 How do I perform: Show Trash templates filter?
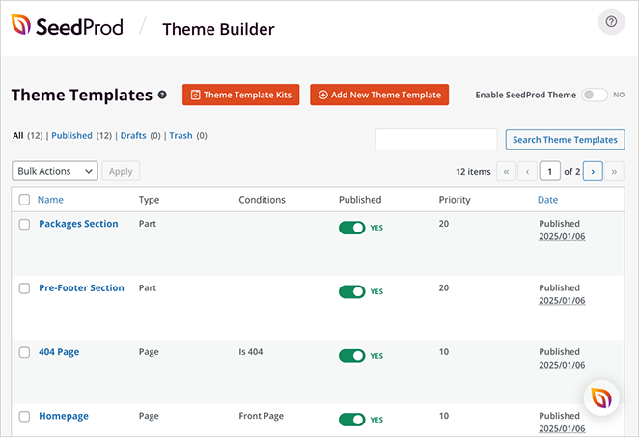point(181,136)
